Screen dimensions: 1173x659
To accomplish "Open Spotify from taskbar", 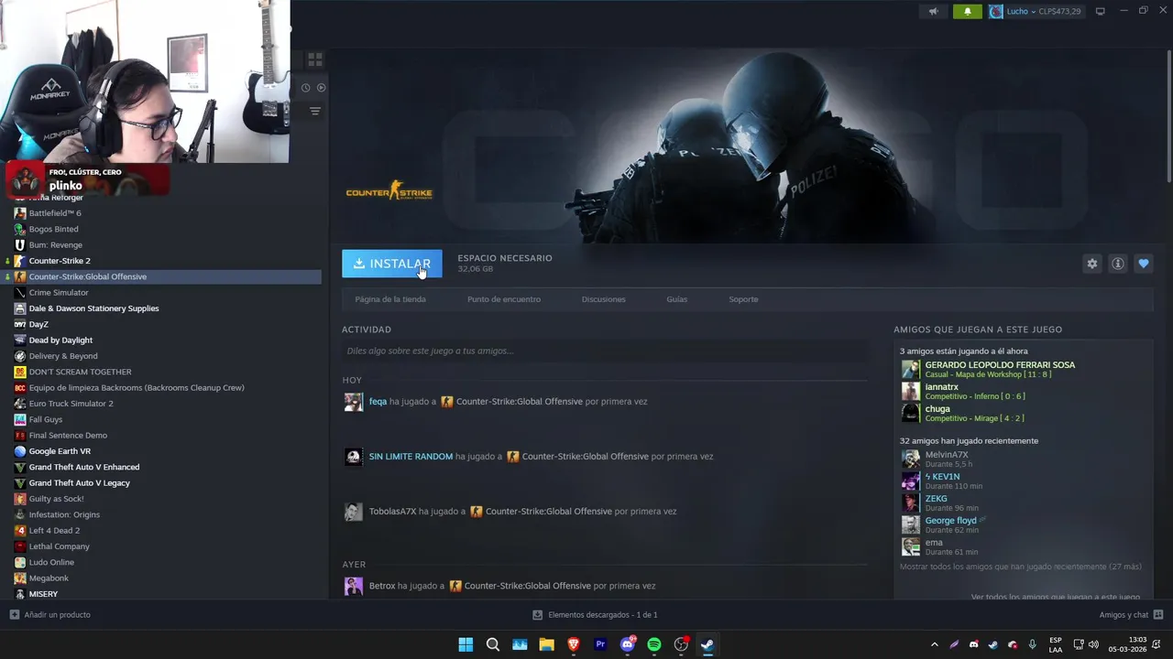I will [654, 644].
